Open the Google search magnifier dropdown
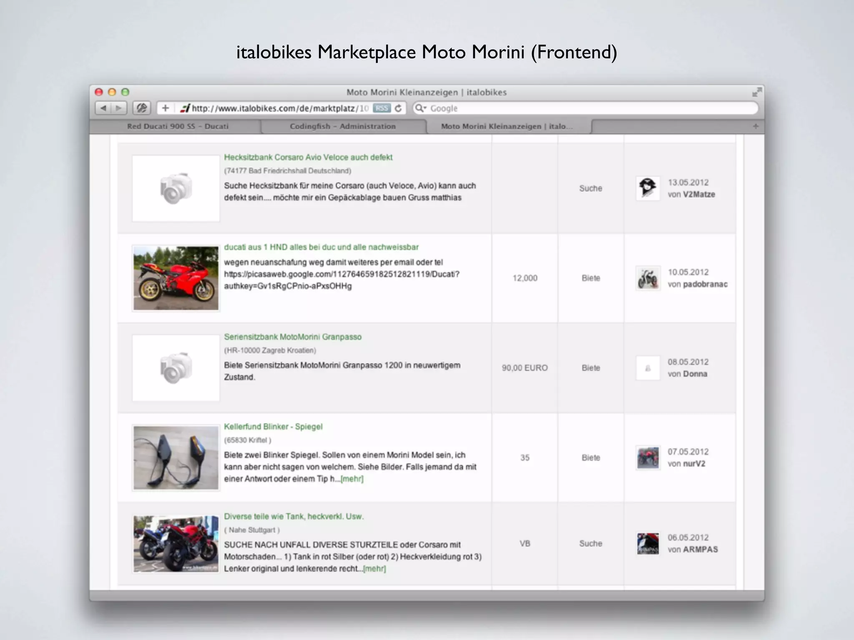Viewport: 854px width, 640px height. (x=420, y=108)
